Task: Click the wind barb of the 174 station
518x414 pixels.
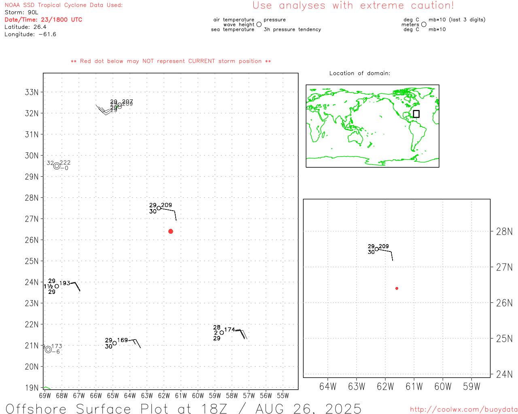Action: [x=241, y=334]
